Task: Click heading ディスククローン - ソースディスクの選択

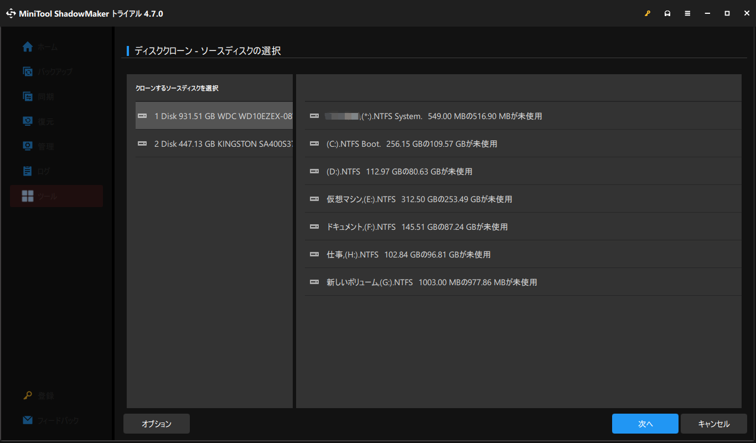Action: pos(208,51)
